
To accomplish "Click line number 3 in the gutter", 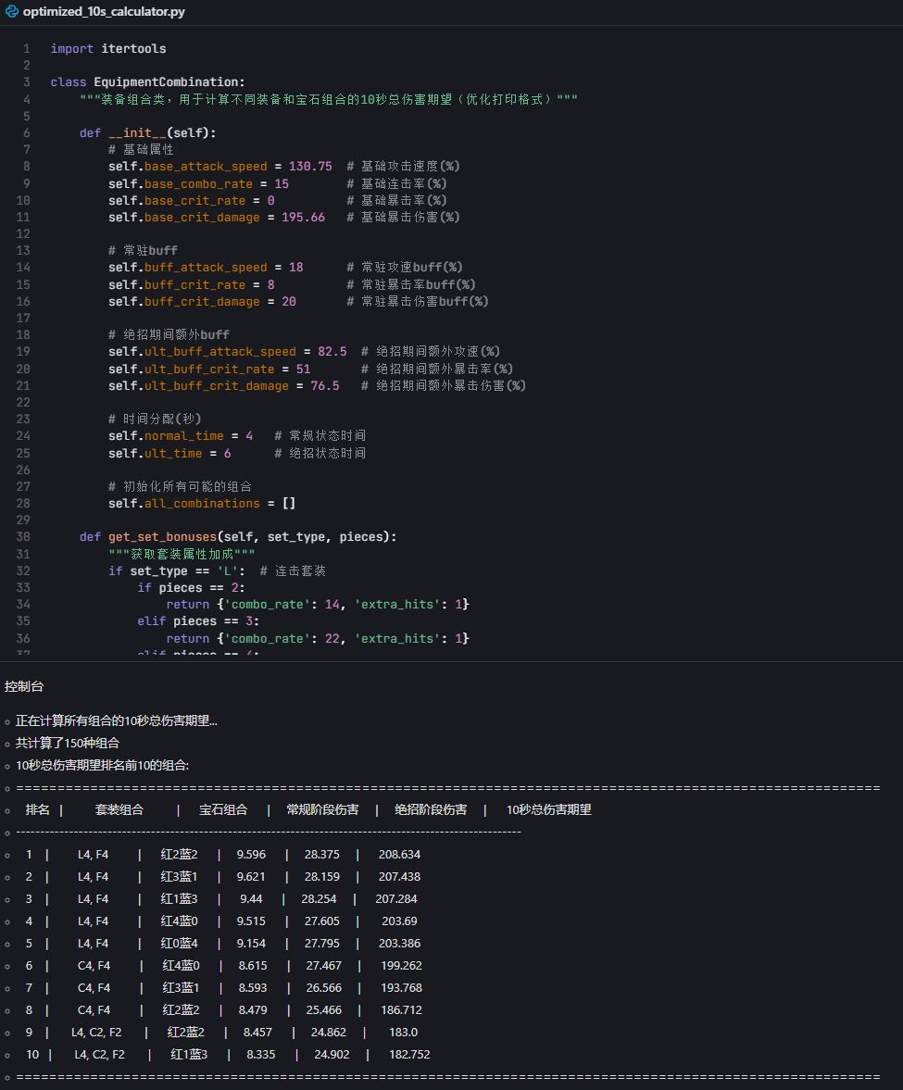I will (x=27, y=82).
